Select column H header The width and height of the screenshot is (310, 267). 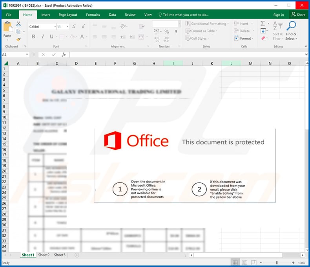(x=154, y=63)
